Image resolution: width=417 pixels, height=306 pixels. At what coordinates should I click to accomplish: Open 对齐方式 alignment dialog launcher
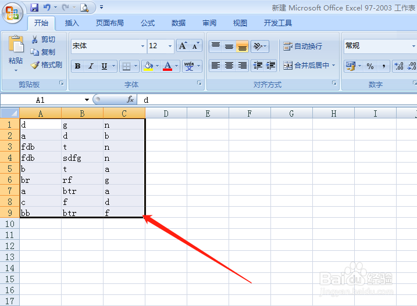pos(334,83)
